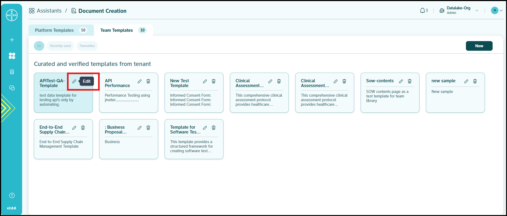Open the user profile SI dropdown

coord(497,10)
